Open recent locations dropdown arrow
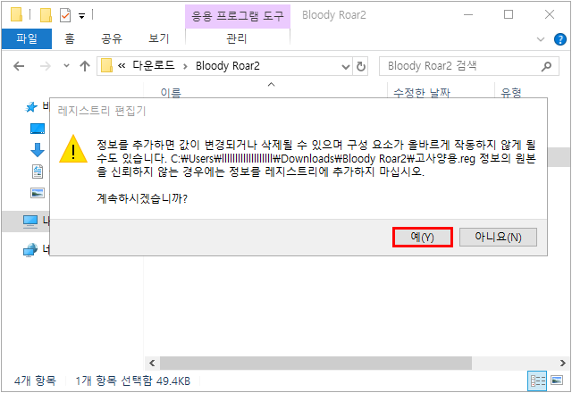 (x=66, y=66)
